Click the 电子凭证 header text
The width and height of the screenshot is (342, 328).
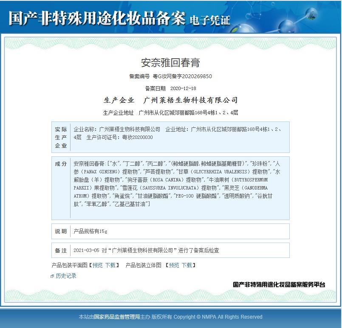click(210, 20)
